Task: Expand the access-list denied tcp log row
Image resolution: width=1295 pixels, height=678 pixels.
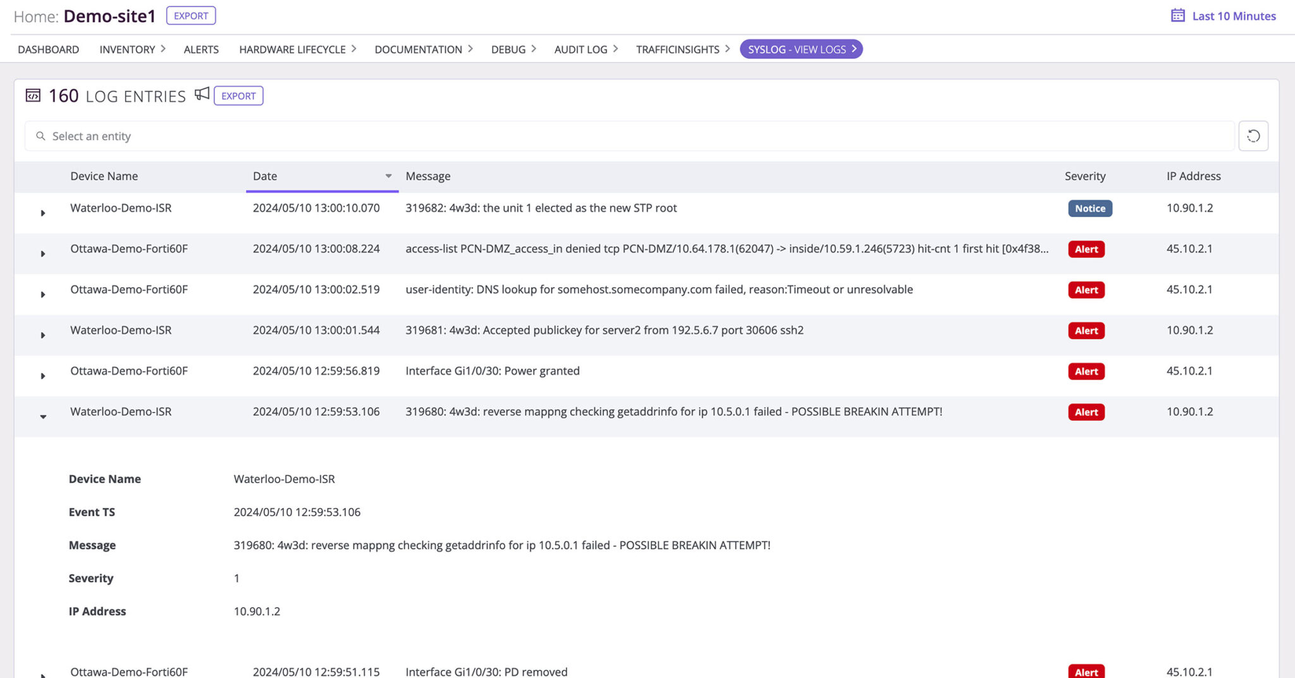Action: point(43,254)
